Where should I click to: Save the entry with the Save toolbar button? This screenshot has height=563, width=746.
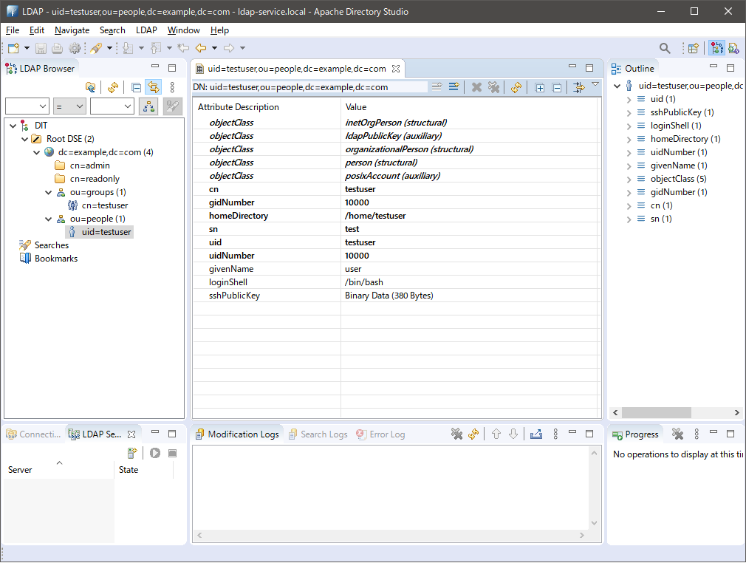tap(40, 47)
